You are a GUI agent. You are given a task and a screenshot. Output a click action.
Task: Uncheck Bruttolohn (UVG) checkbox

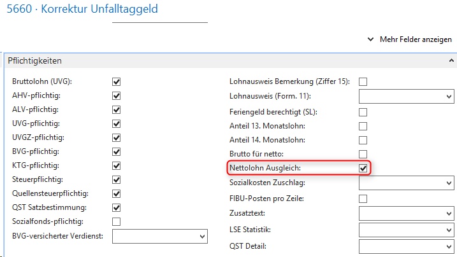click(x=117, y=81)
